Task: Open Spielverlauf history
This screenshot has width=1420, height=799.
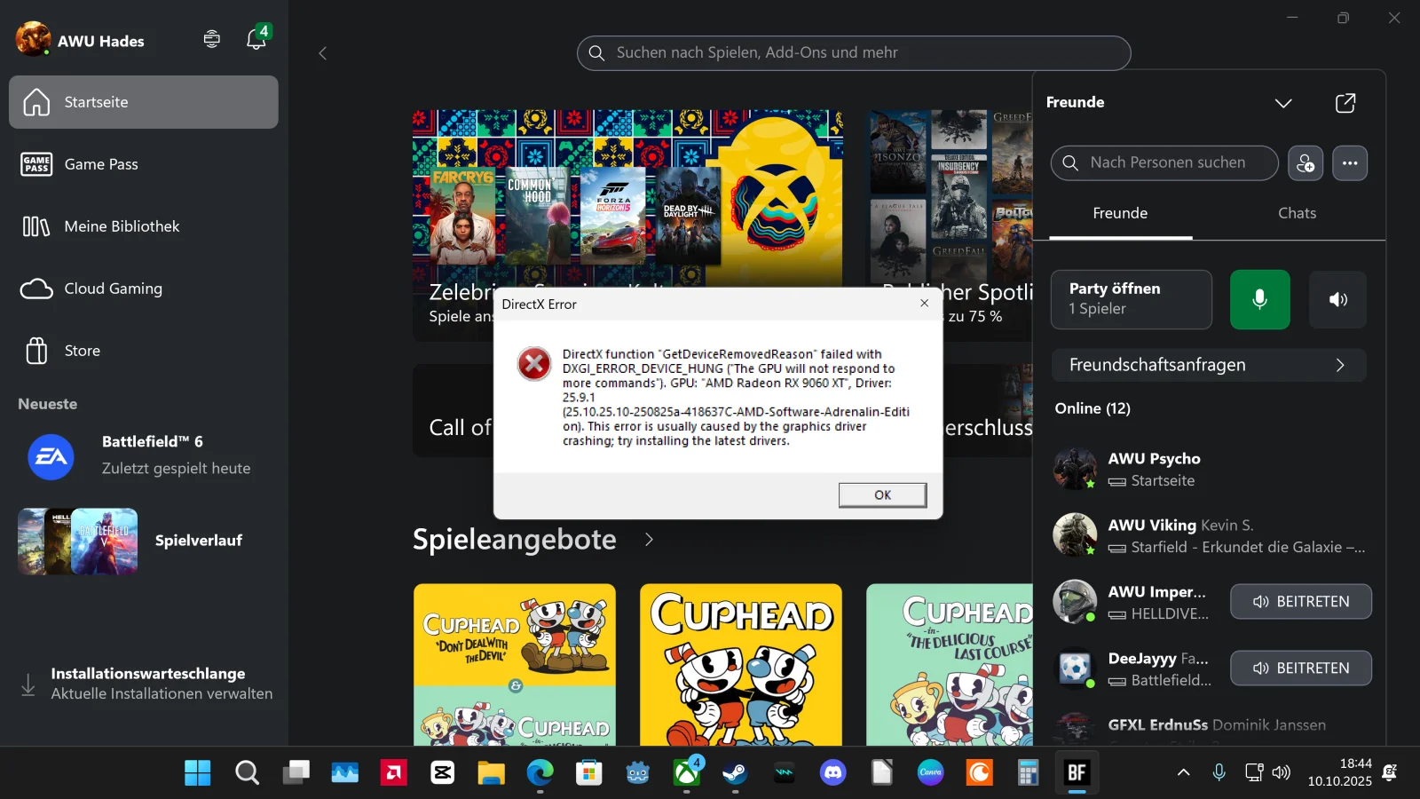Action: point(144,541)
